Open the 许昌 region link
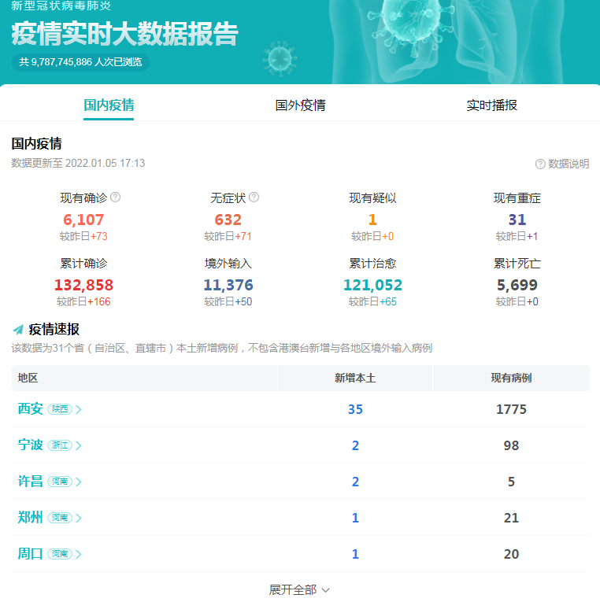 click(x=31, y=482)
